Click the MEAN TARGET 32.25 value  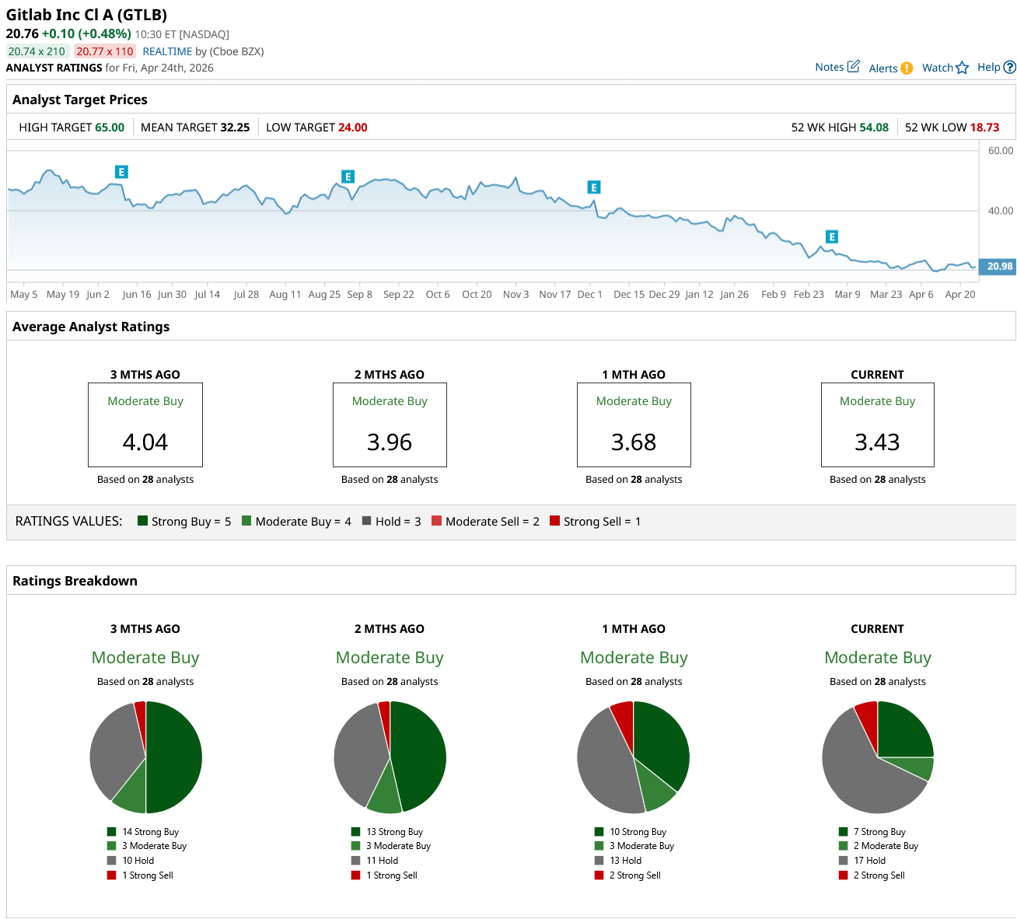[x=236, y=128]
